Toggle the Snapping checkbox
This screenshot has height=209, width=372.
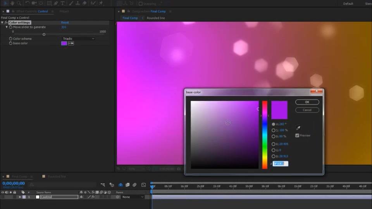(140, 3)
